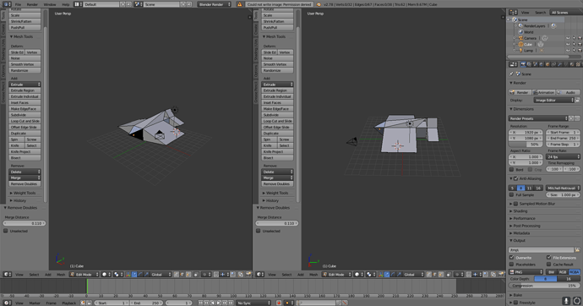Select the Modifiers wrench tab icon
The width and height of the screenshot is (583, 306).
pyautogui.click(x=560, y=64)
